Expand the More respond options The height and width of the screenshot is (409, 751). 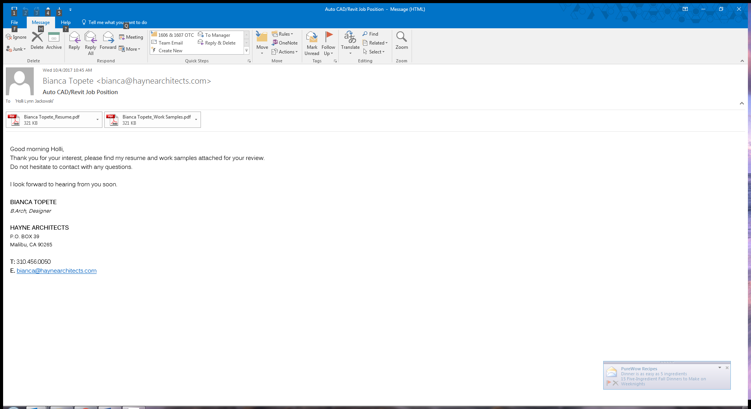(x=130, y=49)
